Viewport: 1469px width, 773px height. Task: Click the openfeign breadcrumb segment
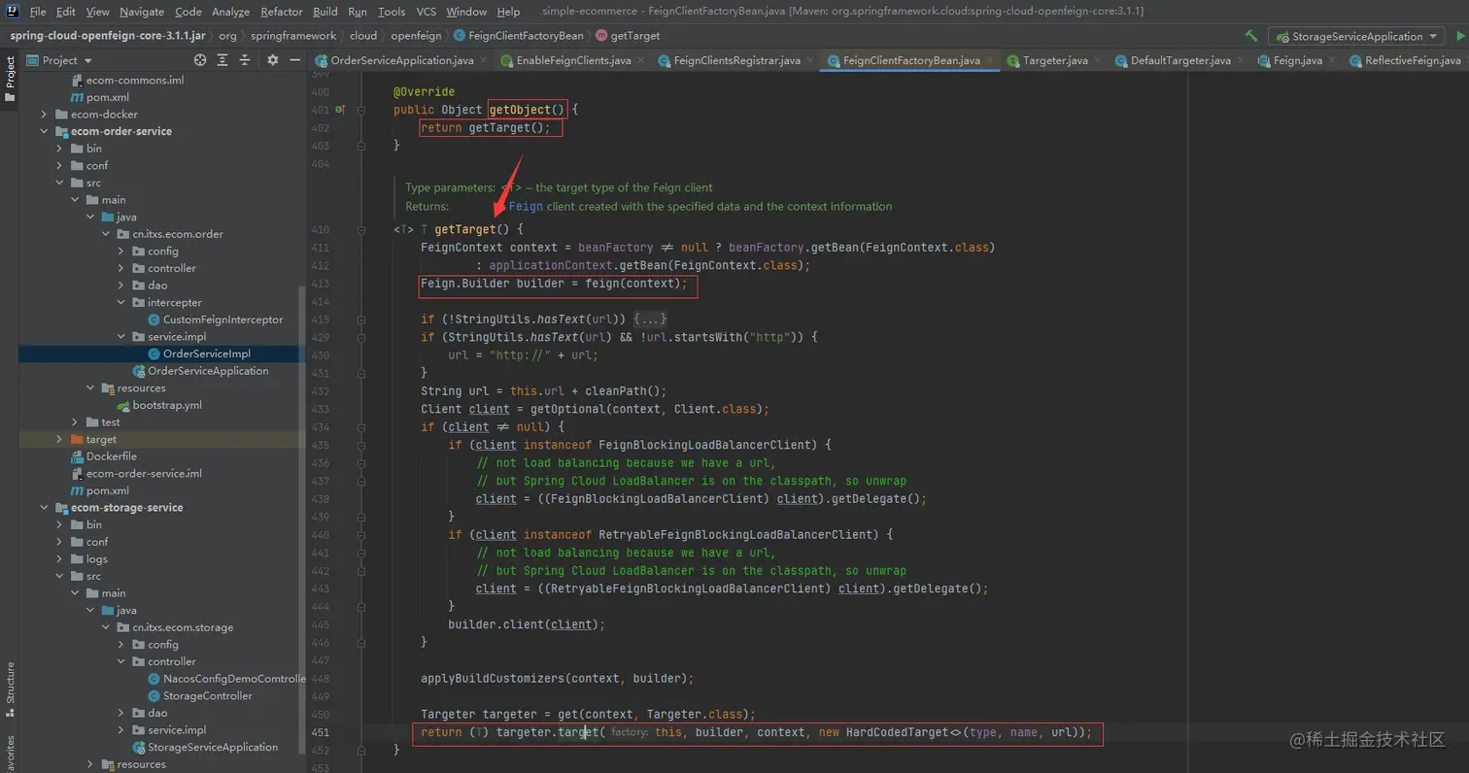pos(416,36)
